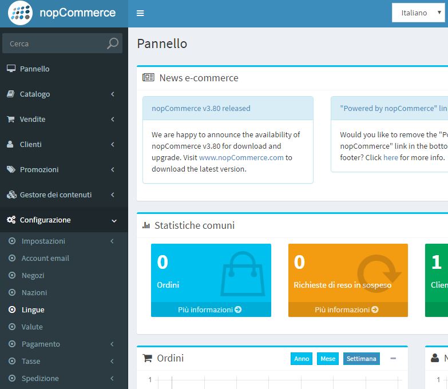Screen dimensions: 448x389
Task: Click the Cerca search field
Action: (x=55, y=43)
